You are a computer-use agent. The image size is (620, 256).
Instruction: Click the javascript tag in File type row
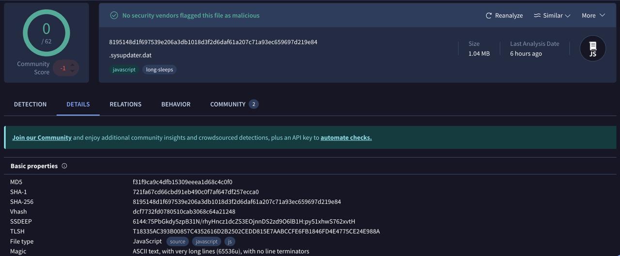(x=206, y=242)
